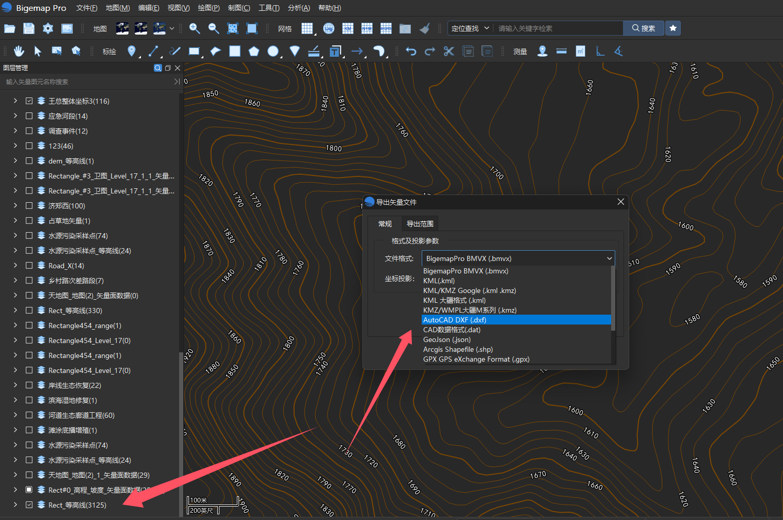Expand the 河道生态廊道工程(60) layer
783x520 pixels.
(15, 415)
